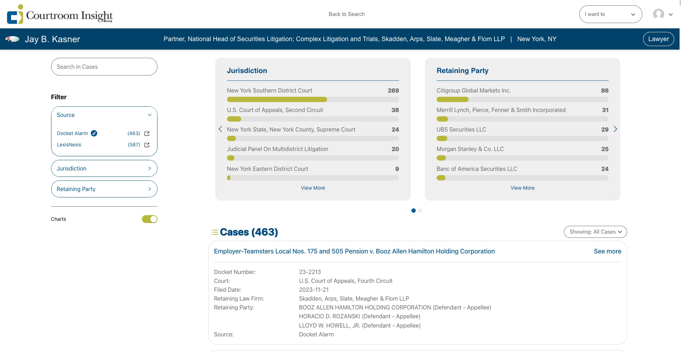Turn off the Charts toggle
Image resolution: width=681 pixels, height=352 pixels.
point(150,219)
